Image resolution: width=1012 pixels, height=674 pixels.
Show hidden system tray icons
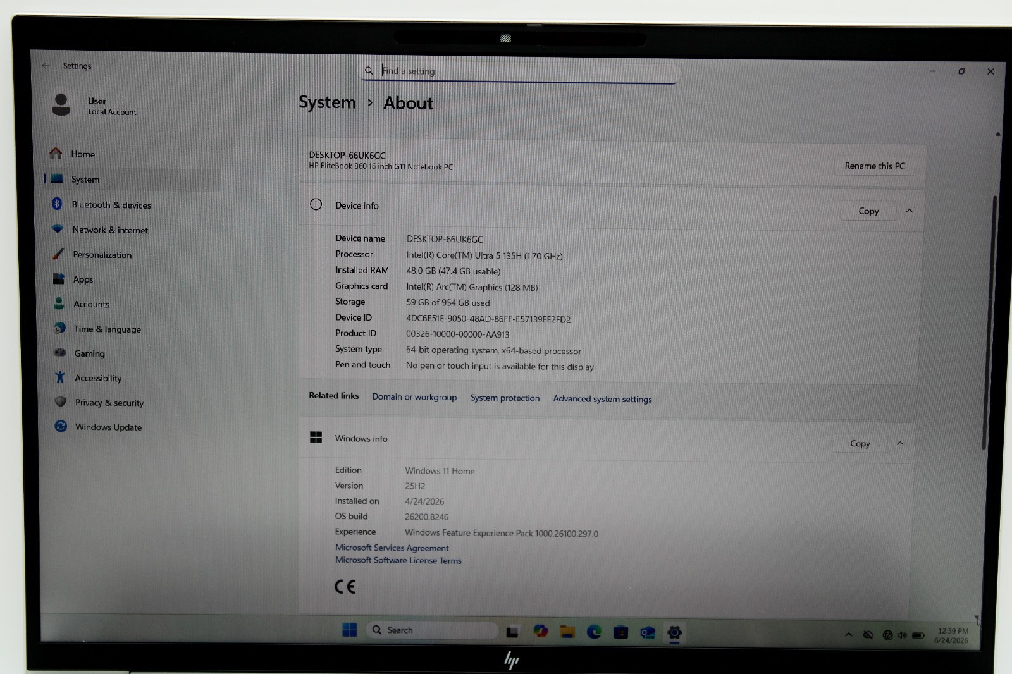tap(849, 635)
